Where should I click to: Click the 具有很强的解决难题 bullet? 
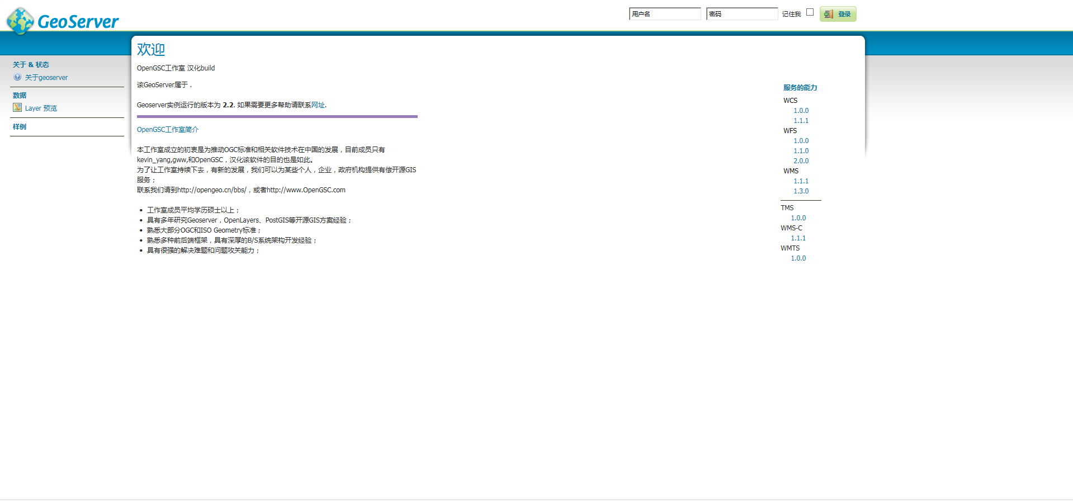click(203, 250)
